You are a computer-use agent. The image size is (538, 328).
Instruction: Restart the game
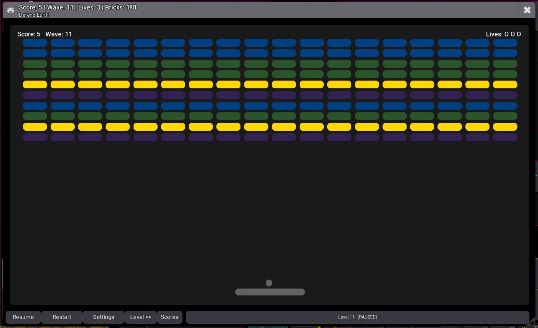62,317
